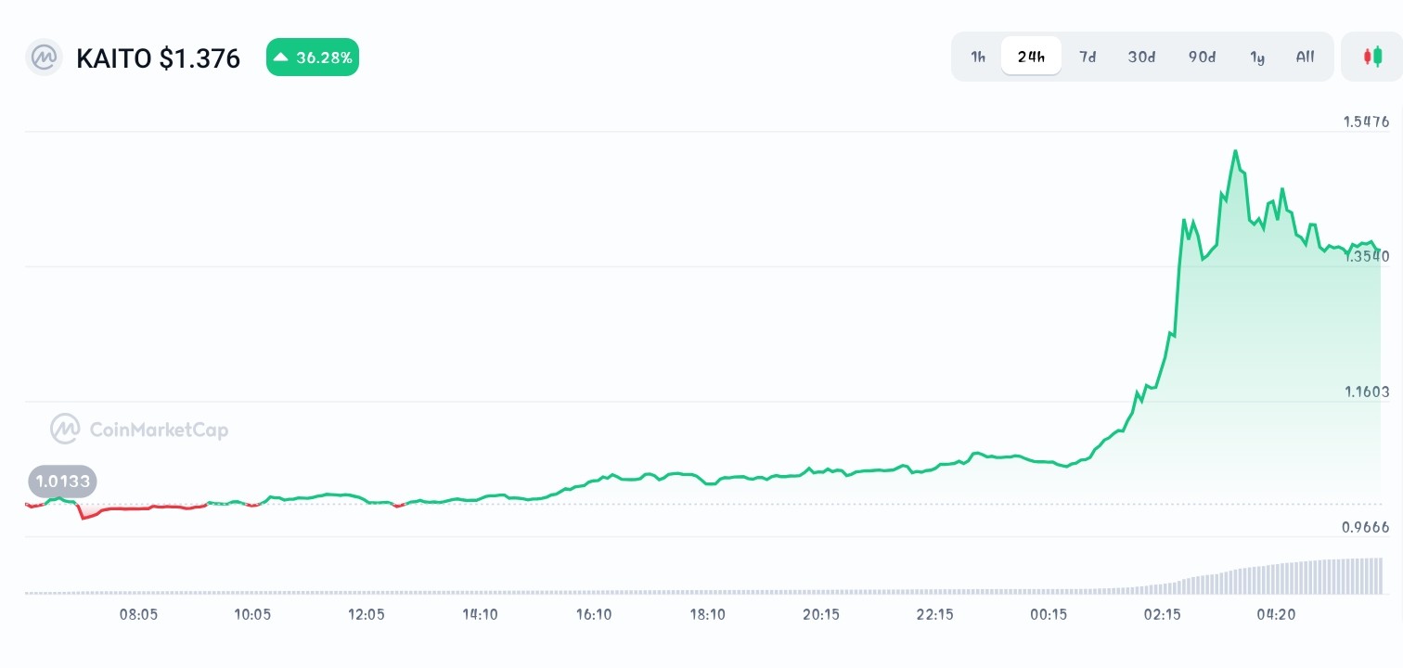Image resolution: width=1403 pixels, height=668 pixels.
Task: Click the 00:15 time axis label
Action: [x=1049, y=614]
